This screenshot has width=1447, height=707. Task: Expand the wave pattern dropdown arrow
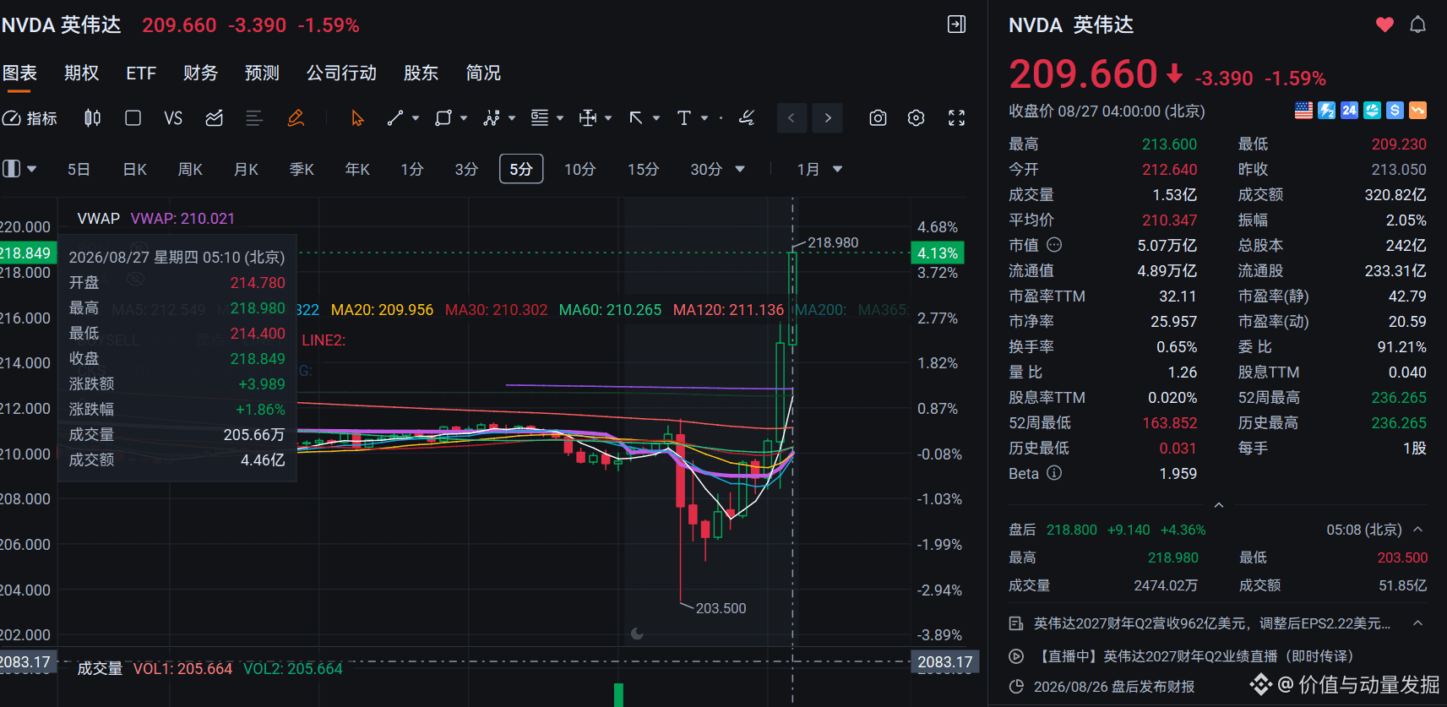pyautogui.click(x=512, y=118)
